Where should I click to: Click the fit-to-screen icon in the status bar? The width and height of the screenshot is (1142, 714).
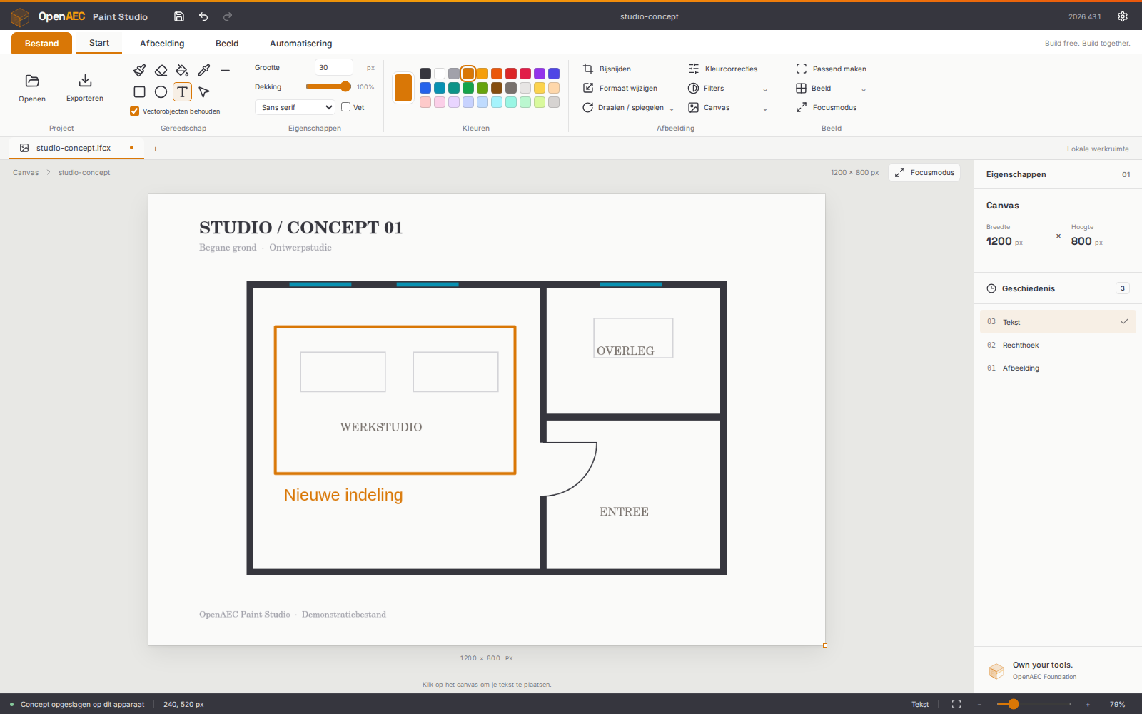pos(956,704)
